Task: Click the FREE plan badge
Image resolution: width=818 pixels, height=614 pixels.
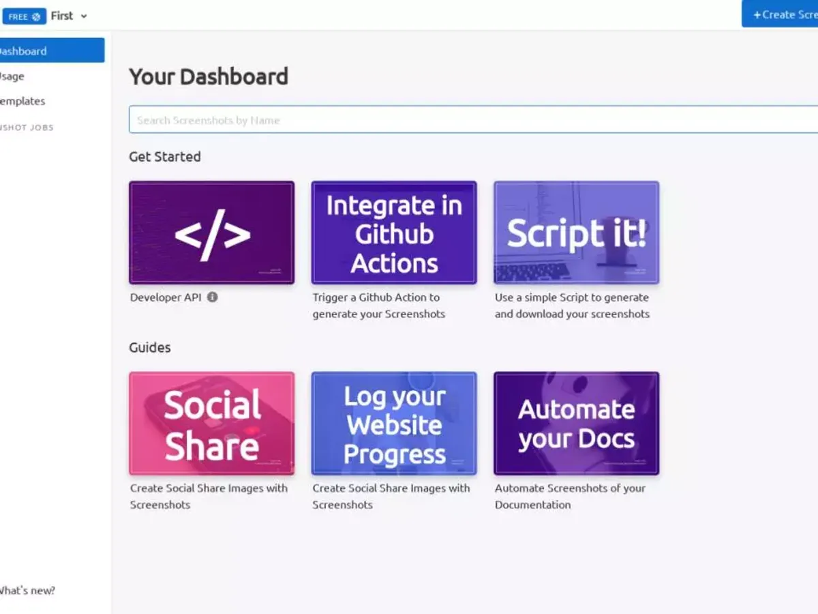Action: [x=25, y=16]
